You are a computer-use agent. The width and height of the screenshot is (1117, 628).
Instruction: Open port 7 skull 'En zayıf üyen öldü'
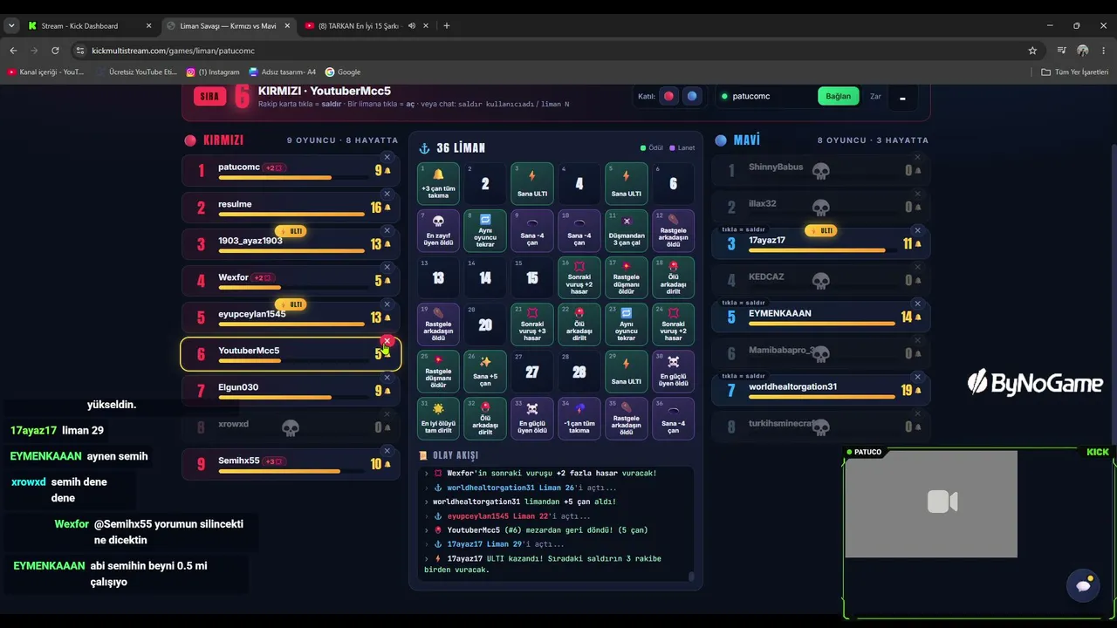438,230
